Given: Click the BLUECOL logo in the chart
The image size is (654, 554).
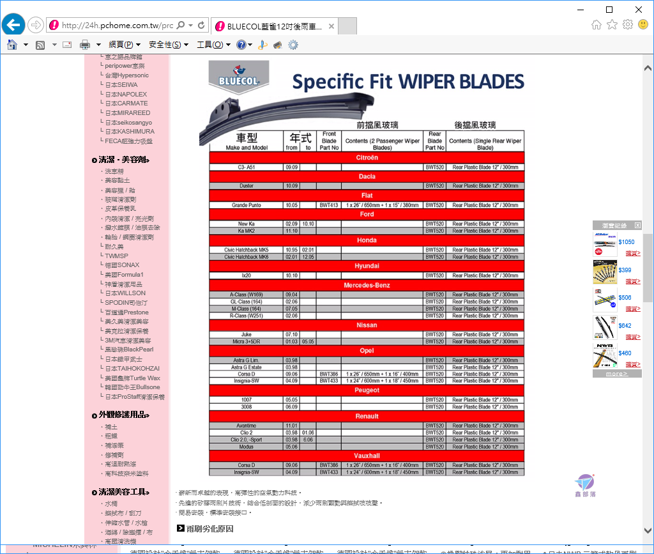Looking at the screenshot, I should point(239,77).
